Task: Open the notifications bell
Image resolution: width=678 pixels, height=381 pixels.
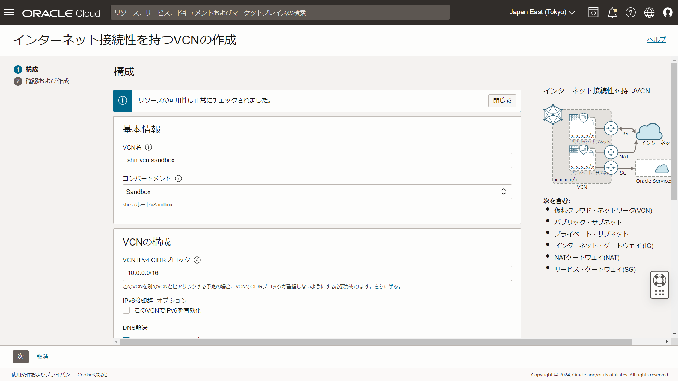Action: (x=612, y=12)
